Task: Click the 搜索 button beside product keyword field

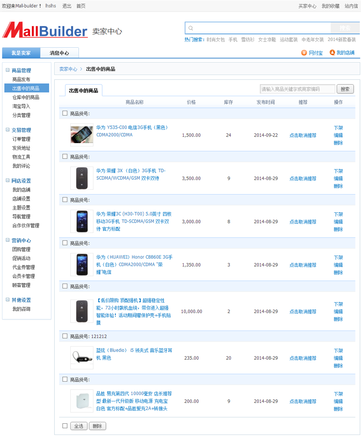Action: pyautogui.click(x=345, y=89)
